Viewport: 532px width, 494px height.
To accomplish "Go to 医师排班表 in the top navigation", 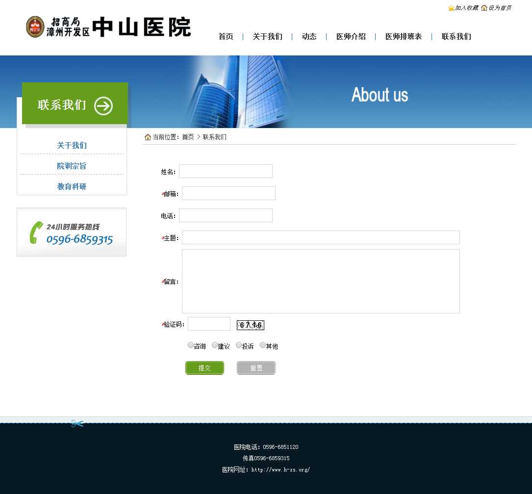I will coord(403,37).
